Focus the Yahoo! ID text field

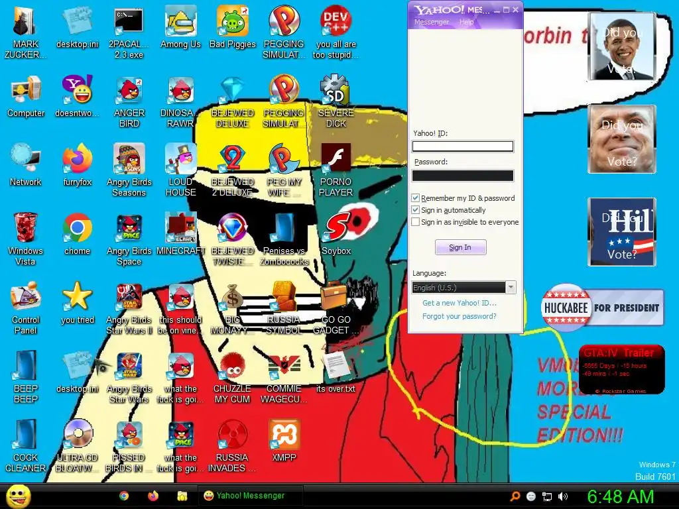click(x=462, y=146)
